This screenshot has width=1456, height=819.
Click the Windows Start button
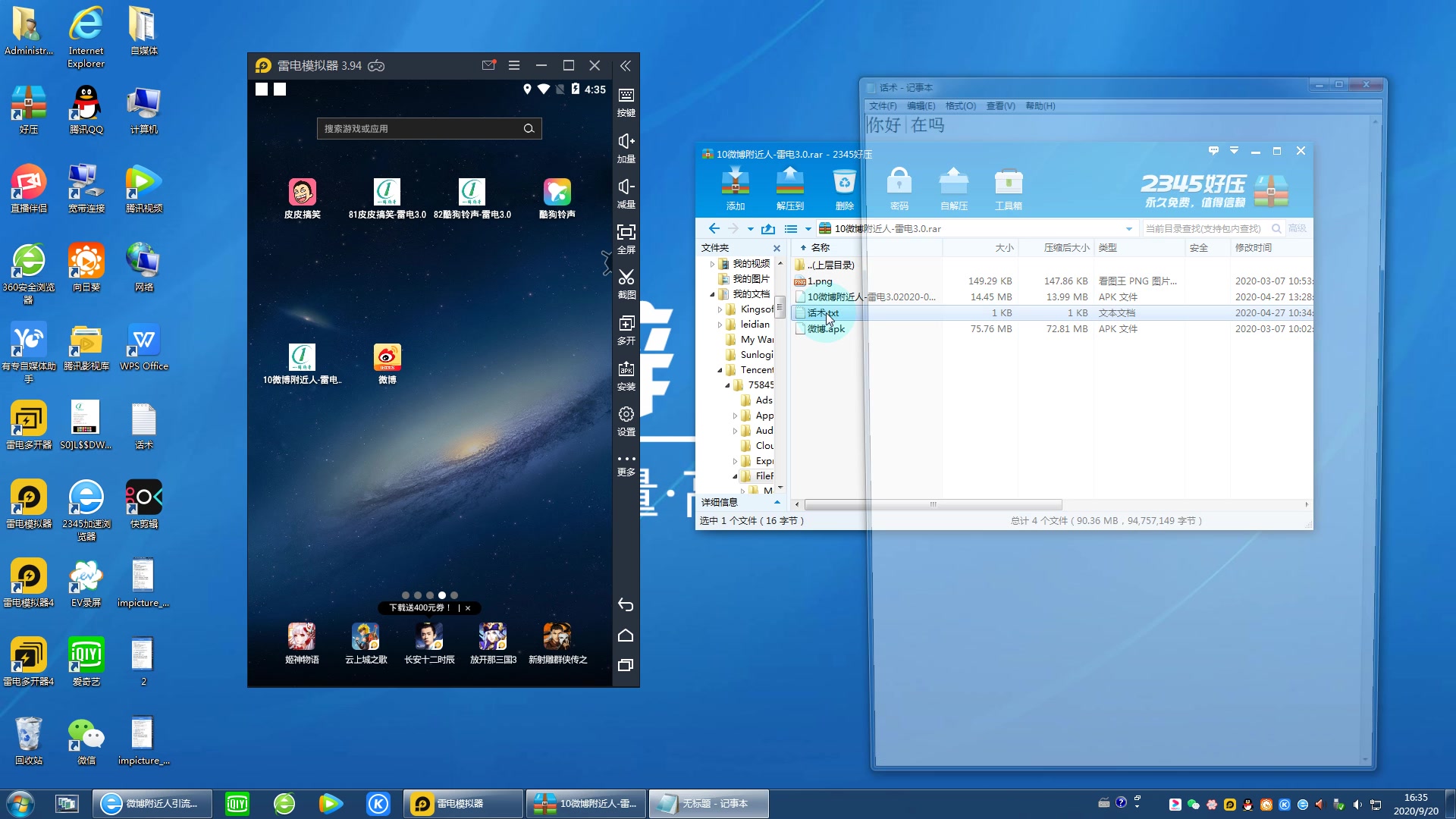click(19, 804)
